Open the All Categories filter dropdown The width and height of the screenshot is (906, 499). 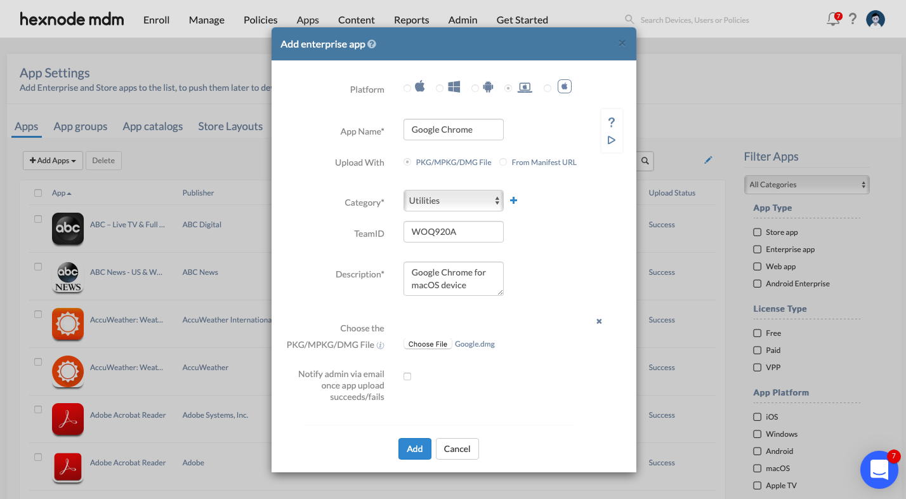tap(807, 185)
